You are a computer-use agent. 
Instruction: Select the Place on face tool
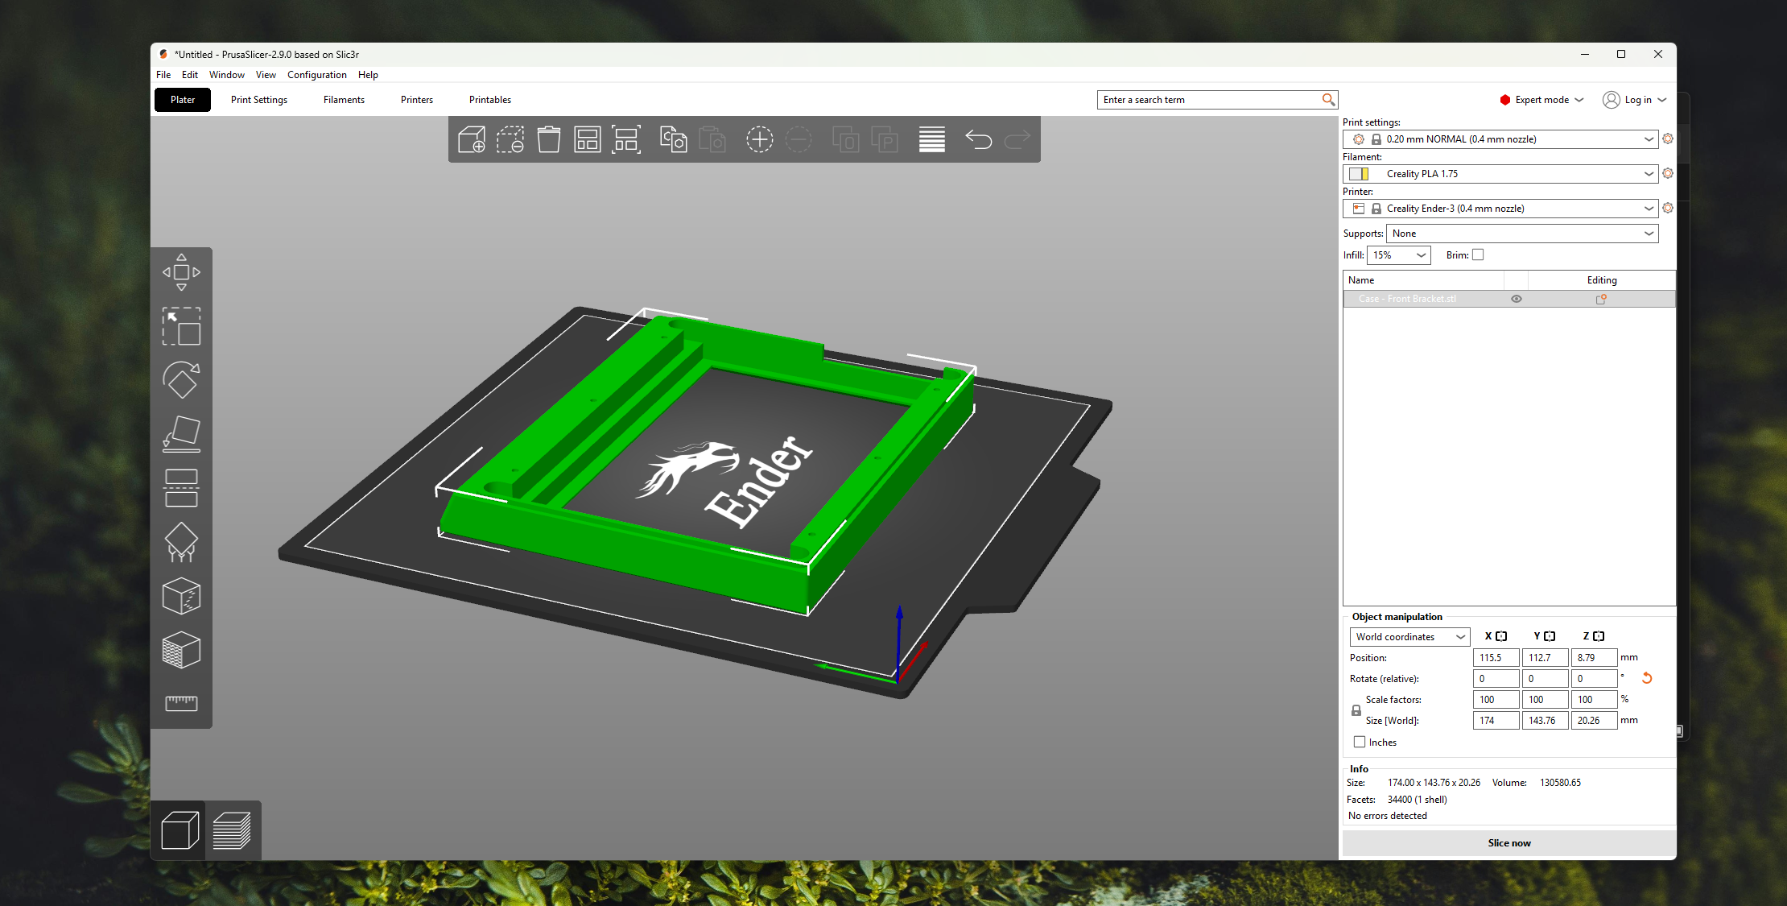tap(181, 434)
